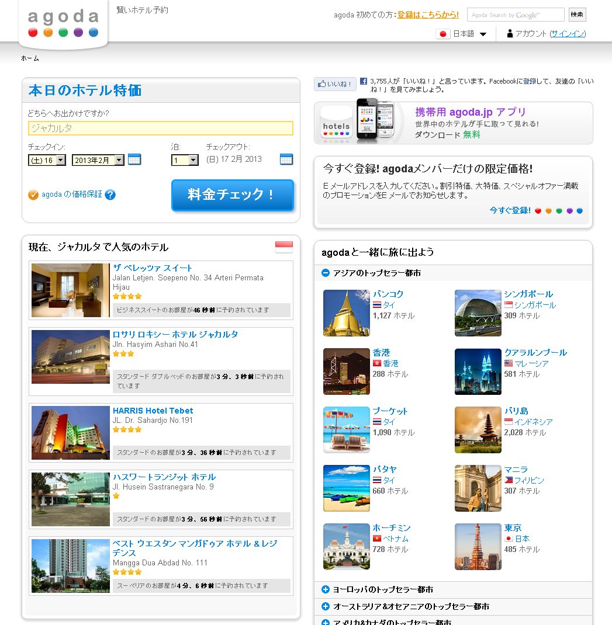Open the nights 泊 dropdown
Image resolution: width=612 pixels, height=625 pixels.
coord(185,160)
